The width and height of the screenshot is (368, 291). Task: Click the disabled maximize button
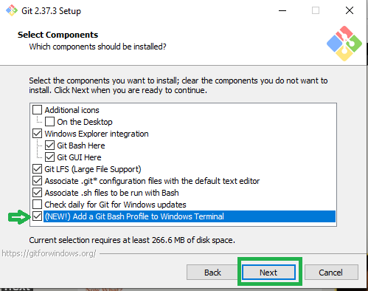[316, 10]
